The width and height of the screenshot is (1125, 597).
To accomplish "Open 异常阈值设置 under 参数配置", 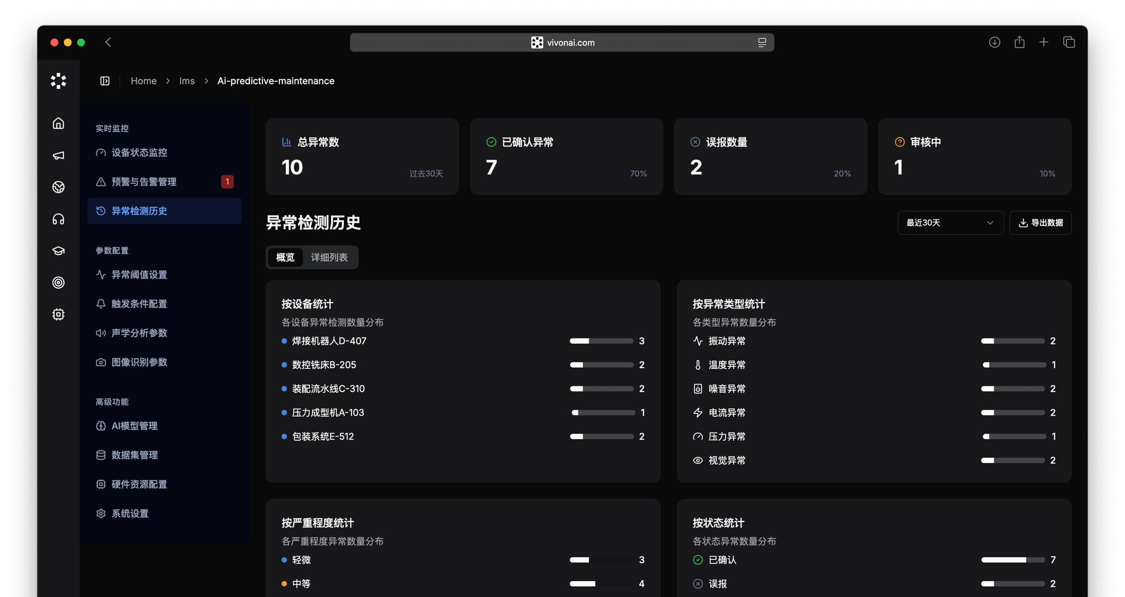I will pyautogui.click(x=138, y=275).
